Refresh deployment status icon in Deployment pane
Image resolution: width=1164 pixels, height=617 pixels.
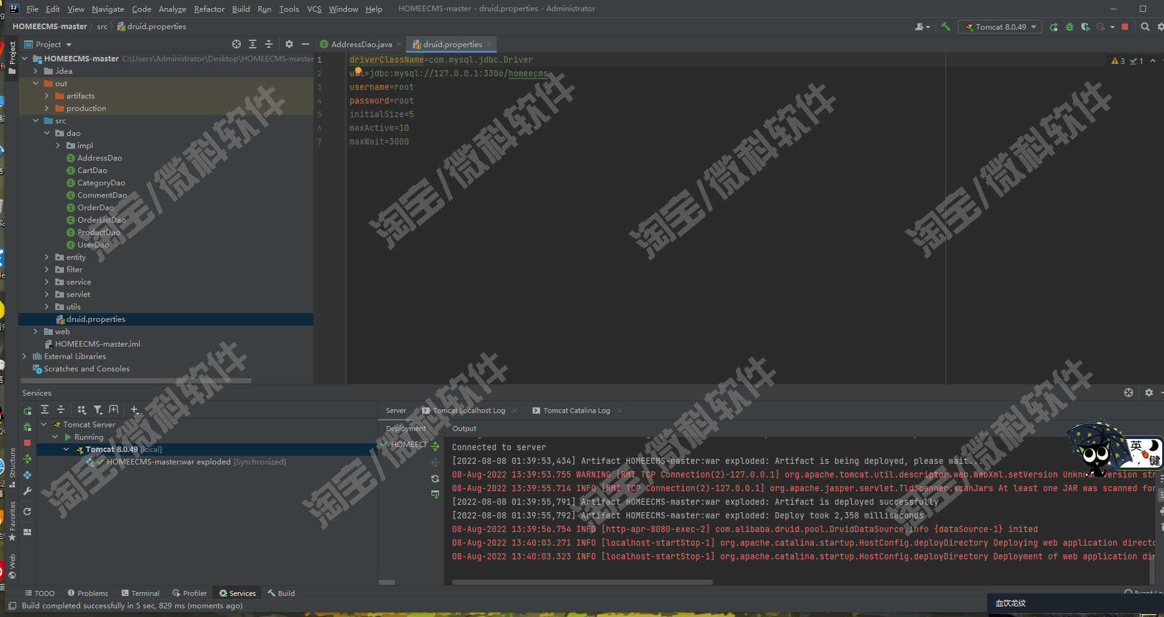(x=435, y=479)
